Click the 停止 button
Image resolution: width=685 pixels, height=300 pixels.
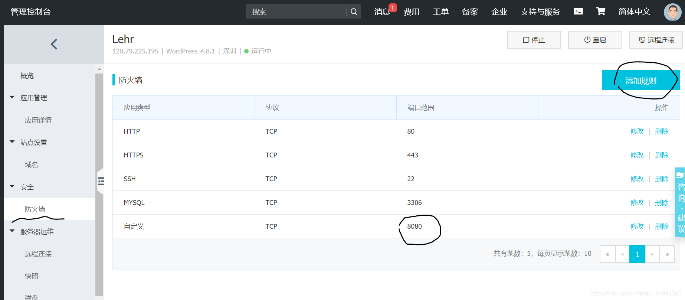coord(534,40)
